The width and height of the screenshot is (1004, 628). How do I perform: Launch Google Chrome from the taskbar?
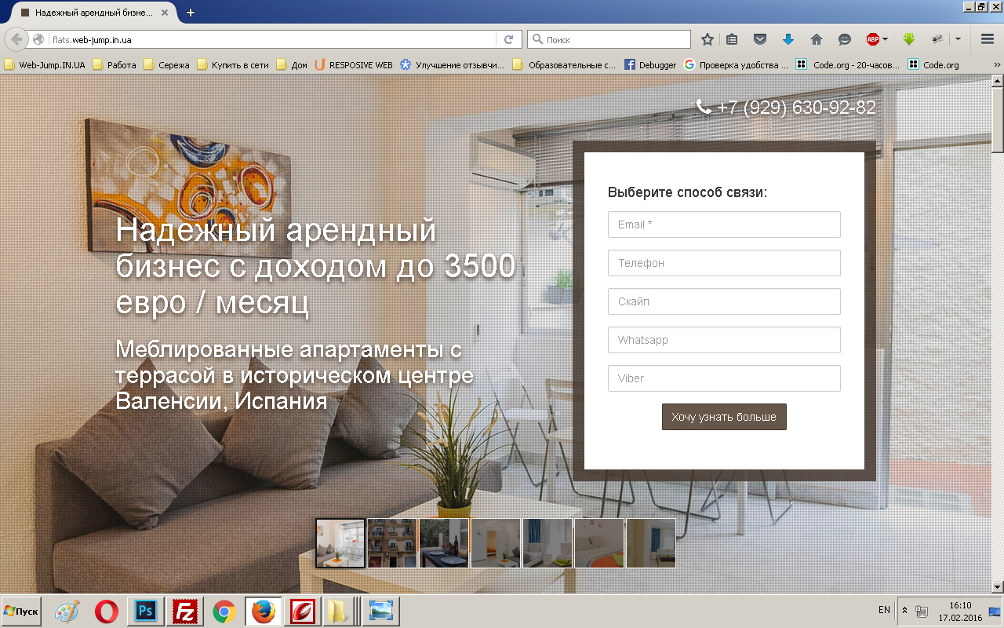click(224, 611)
